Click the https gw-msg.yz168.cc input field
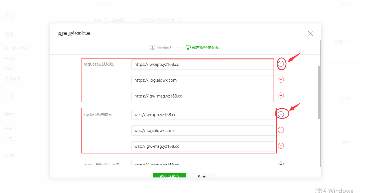This screenshot has height=193, width=387. coord(203,96)
